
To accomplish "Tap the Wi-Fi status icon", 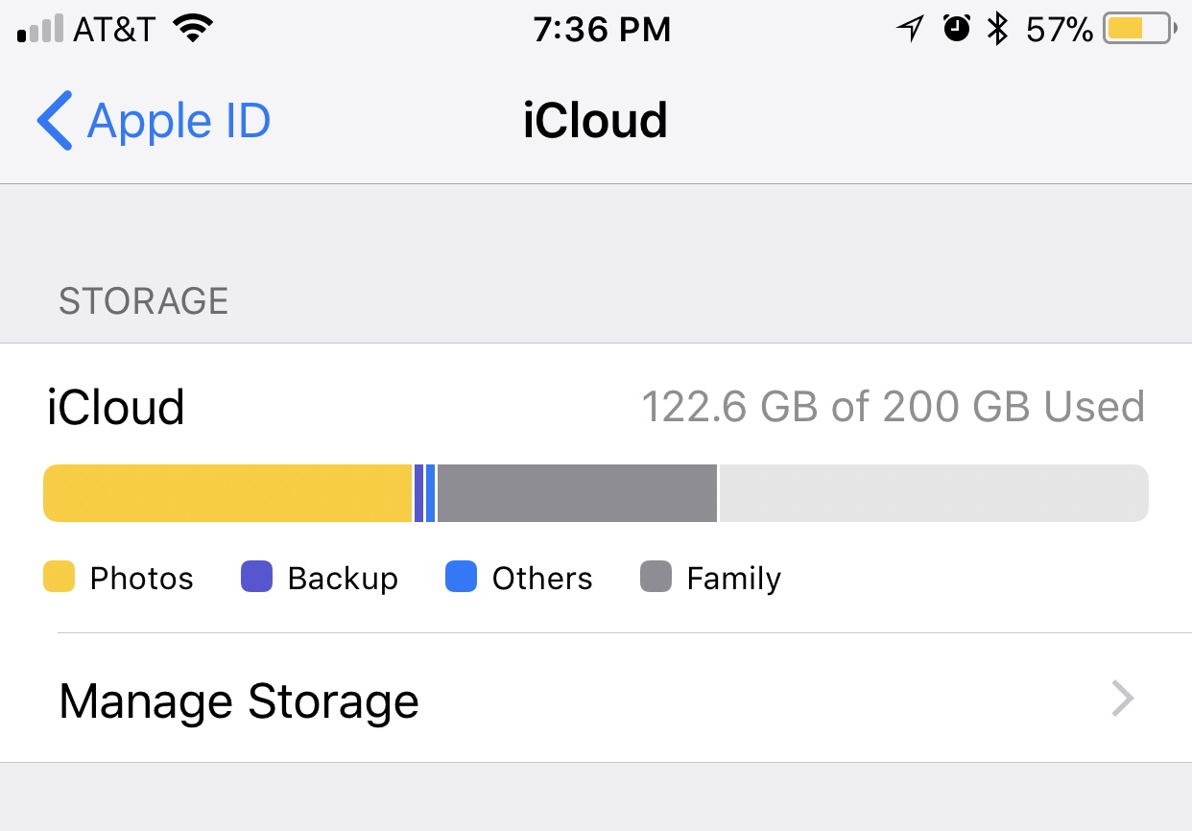I will pos(193,30).
